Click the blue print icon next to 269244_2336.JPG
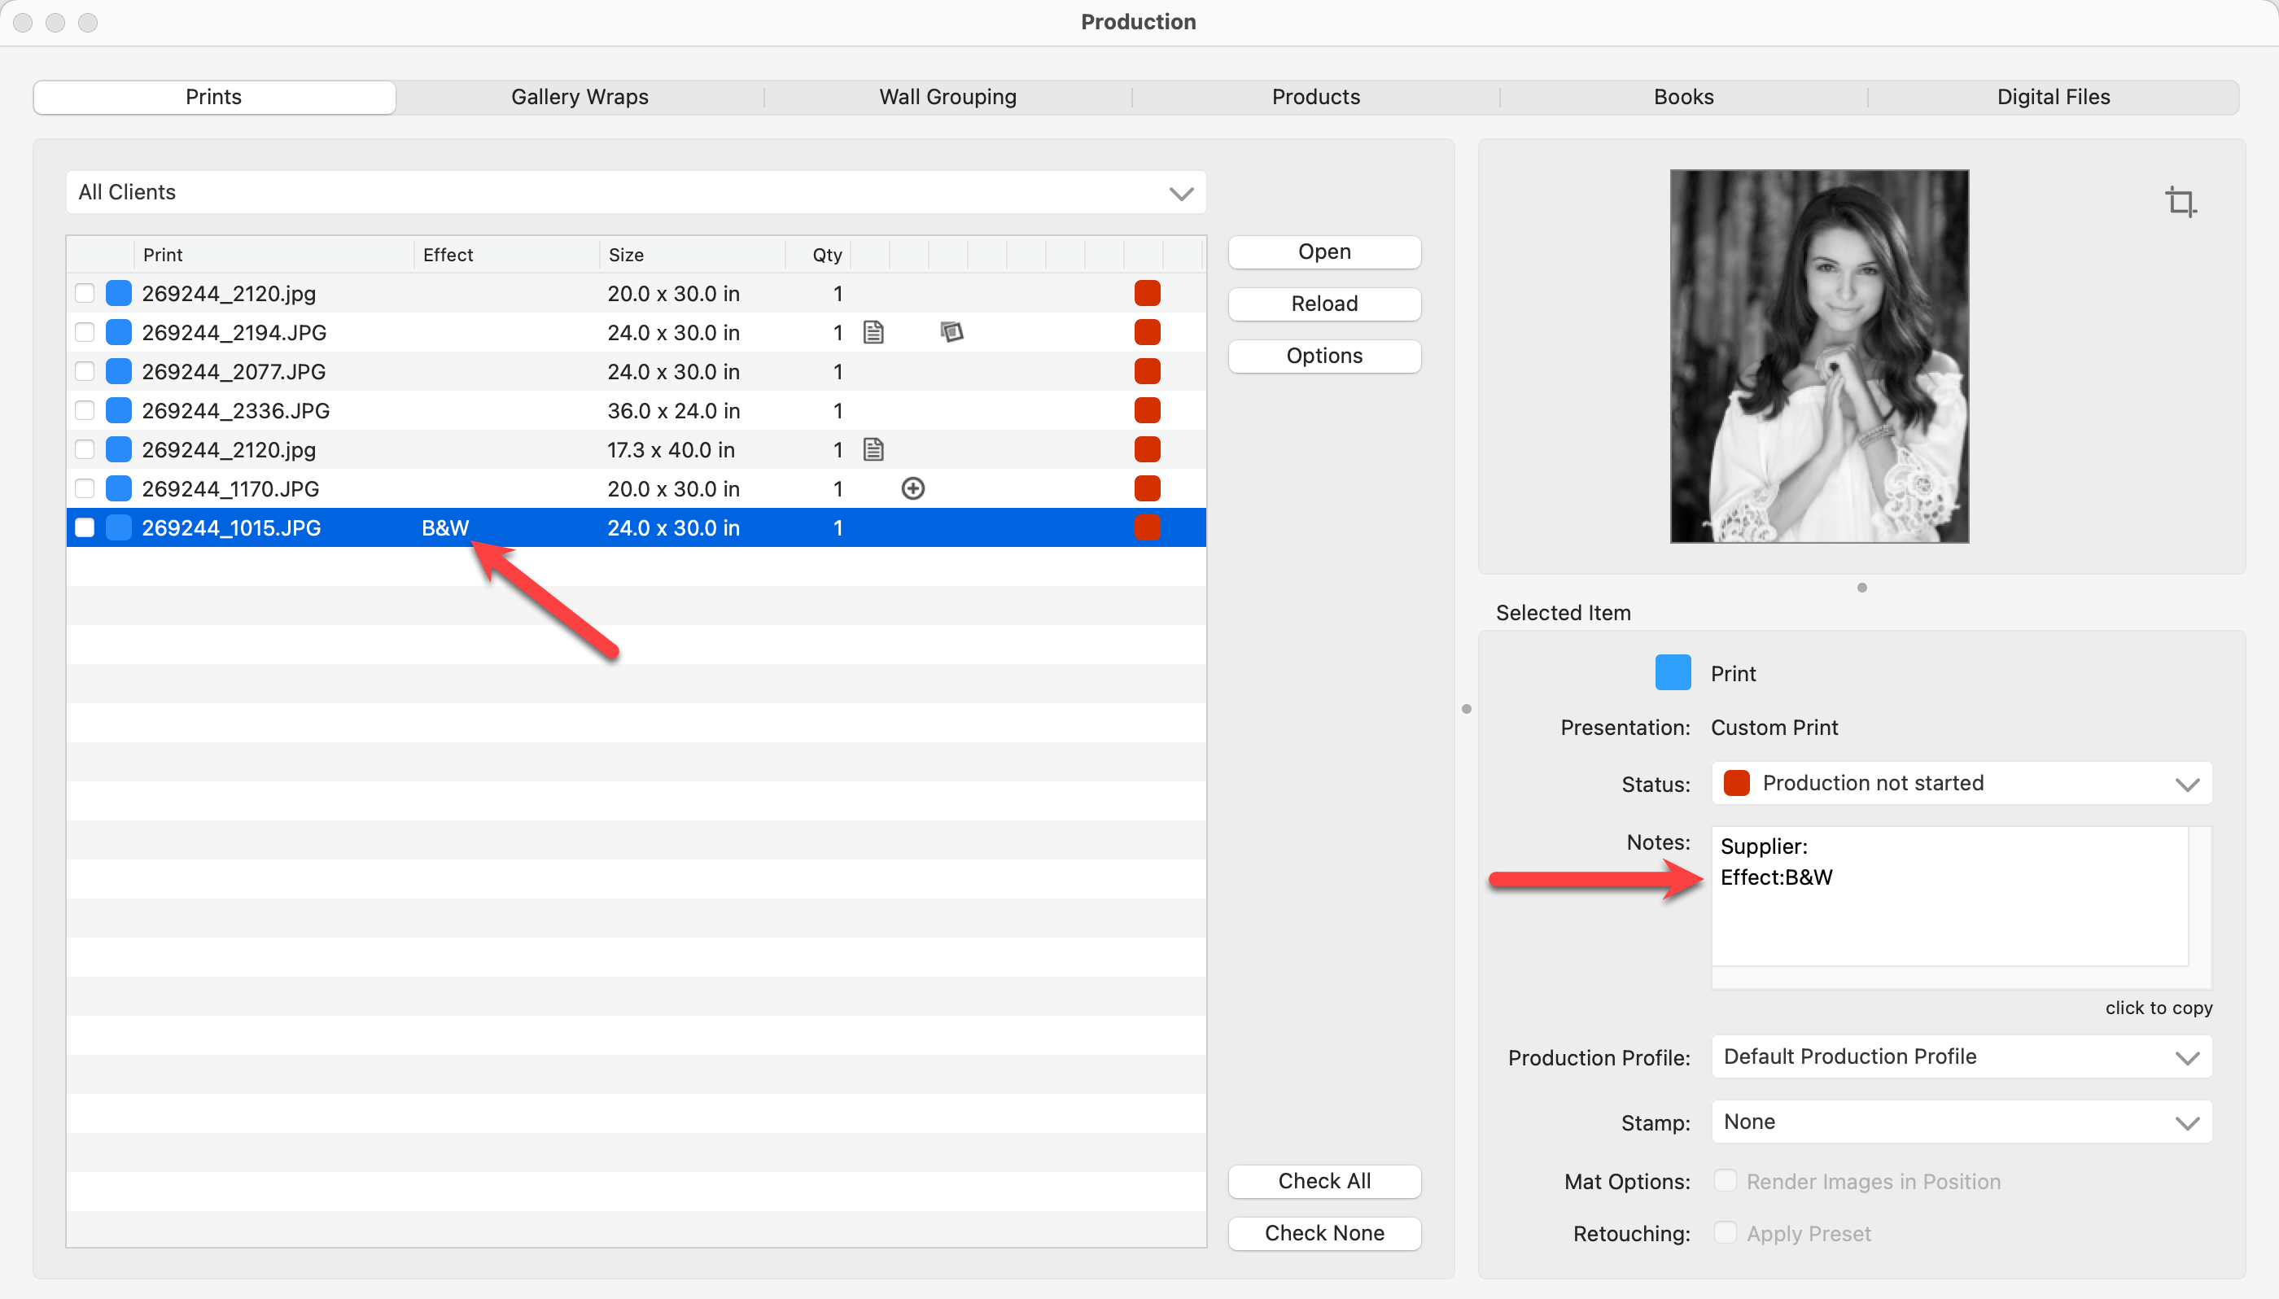2279x1299 pixels. click(x=119, y=410)
